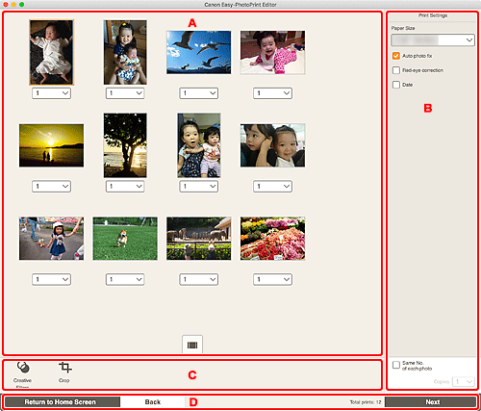The width and height of the screenshot is (481, 411).
Task: Enable the Date checkbox
Action: pyautogui.click(x=396, y=85)
